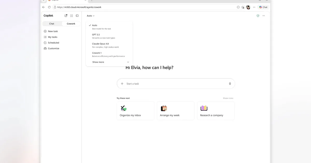This screenshot has height=163, width=311.
Task: Select the URL in the address bar
Action: (79, 7)
